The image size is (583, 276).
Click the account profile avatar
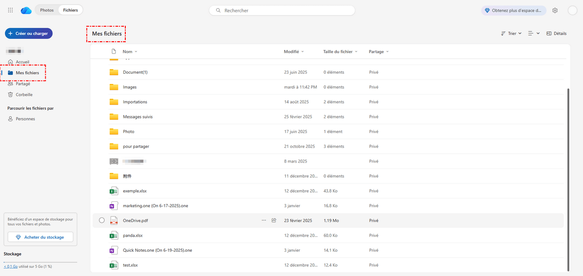[x=572, y=10]
